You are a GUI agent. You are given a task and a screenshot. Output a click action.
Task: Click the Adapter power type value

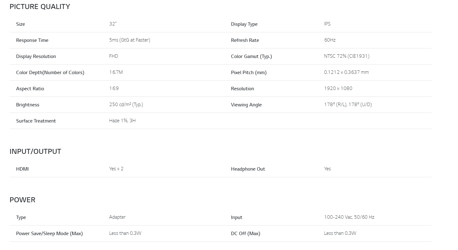coord(117,217)
